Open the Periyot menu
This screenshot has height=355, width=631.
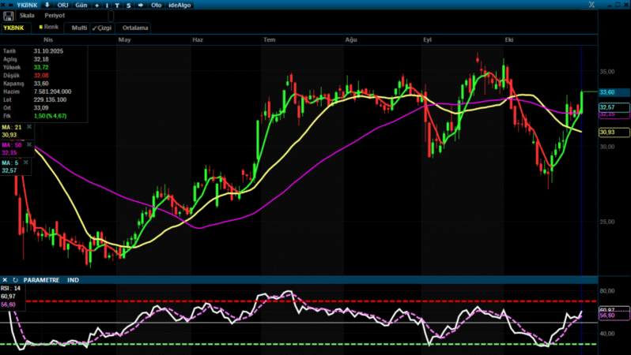tap(55, 16)
